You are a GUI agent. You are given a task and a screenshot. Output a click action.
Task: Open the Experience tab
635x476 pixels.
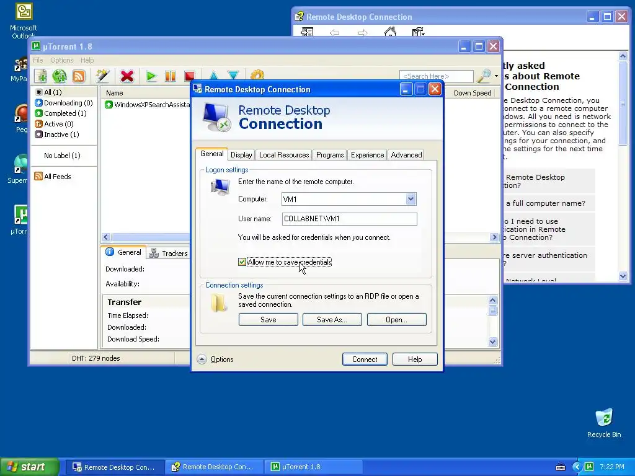pyautogui.click(x=367, y=155)
